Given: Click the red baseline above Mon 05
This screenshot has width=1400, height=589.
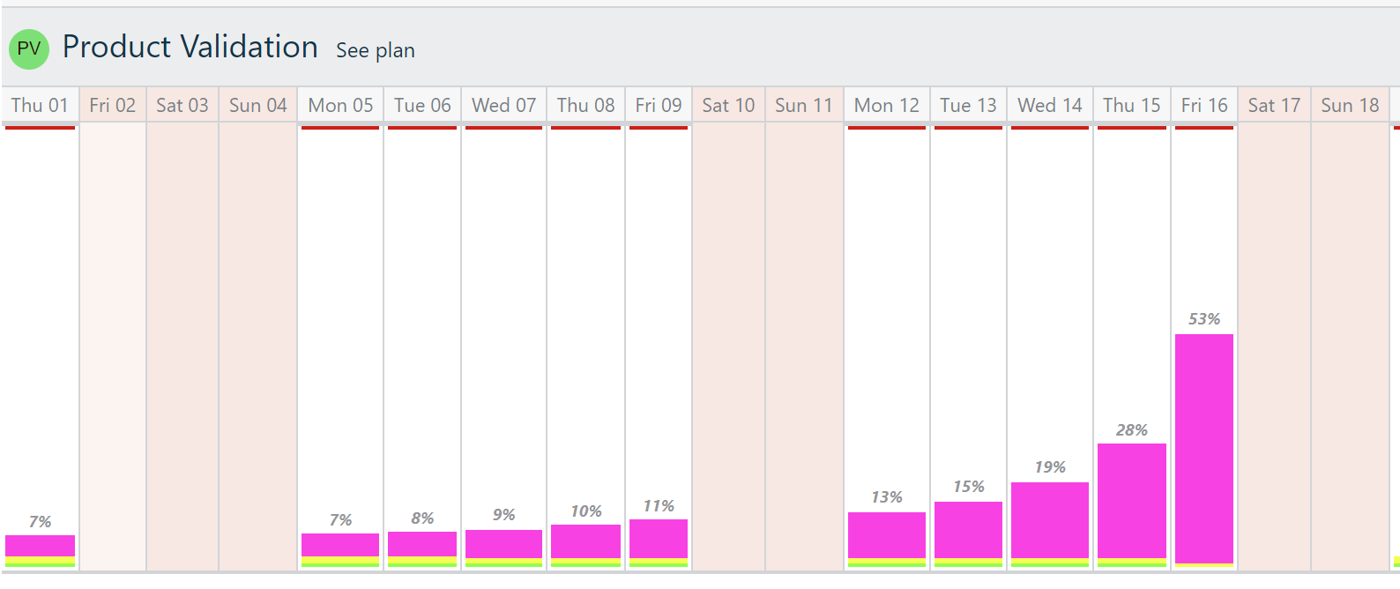Looking at the screenshot, I should pyautogui.click(x=339, y=127).
